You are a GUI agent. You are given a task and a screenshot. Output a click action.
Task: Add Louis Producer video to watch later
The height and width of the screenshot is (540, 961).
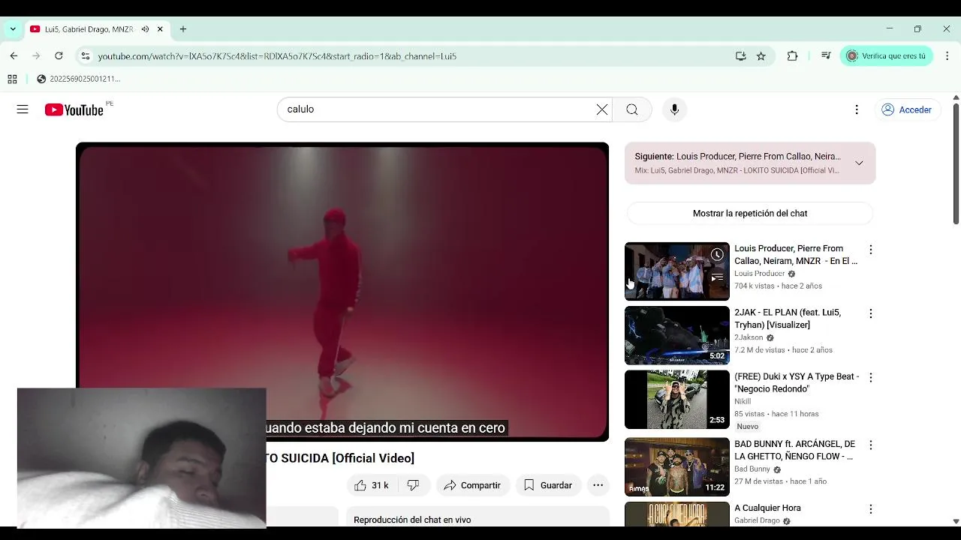tap(717, 255)
